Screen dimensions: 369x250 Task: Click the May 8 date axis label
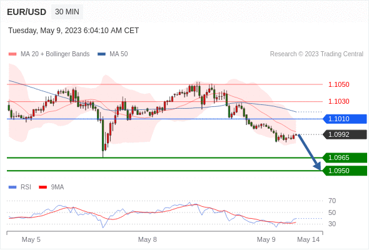148,239
